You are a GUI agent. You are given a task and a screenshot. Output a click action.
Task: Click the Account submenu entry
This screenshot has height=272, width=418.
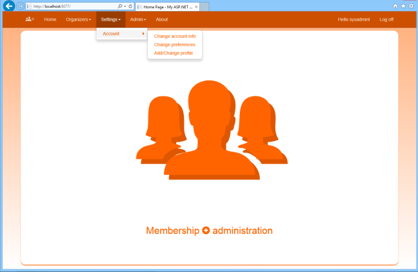122,33
